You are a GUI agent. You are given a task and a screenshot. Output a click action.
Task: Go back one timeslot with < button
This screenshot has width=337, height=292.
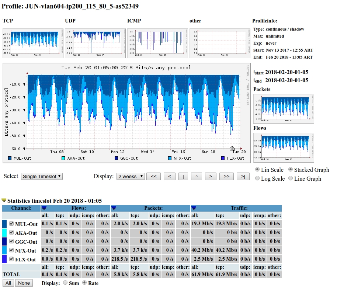pos(169,177)
